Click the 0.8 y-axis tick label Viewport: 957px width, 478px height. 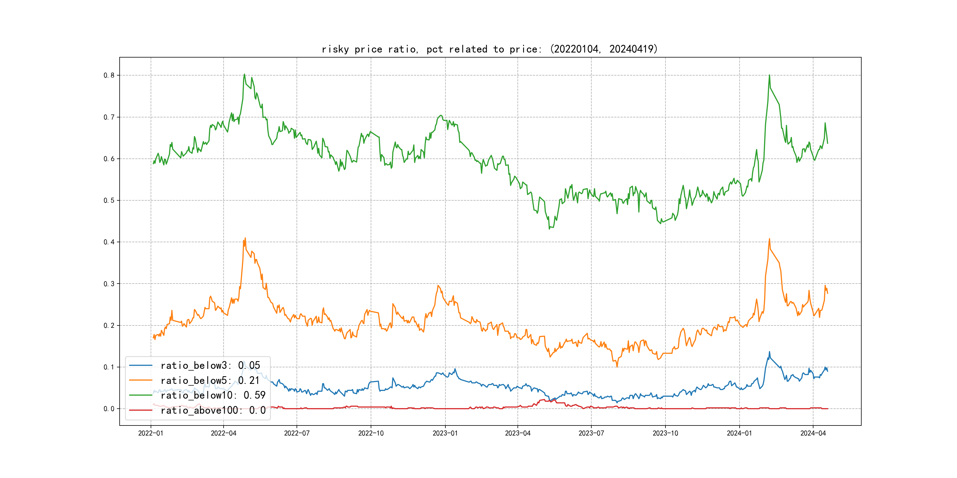click(x=109, y=75)
